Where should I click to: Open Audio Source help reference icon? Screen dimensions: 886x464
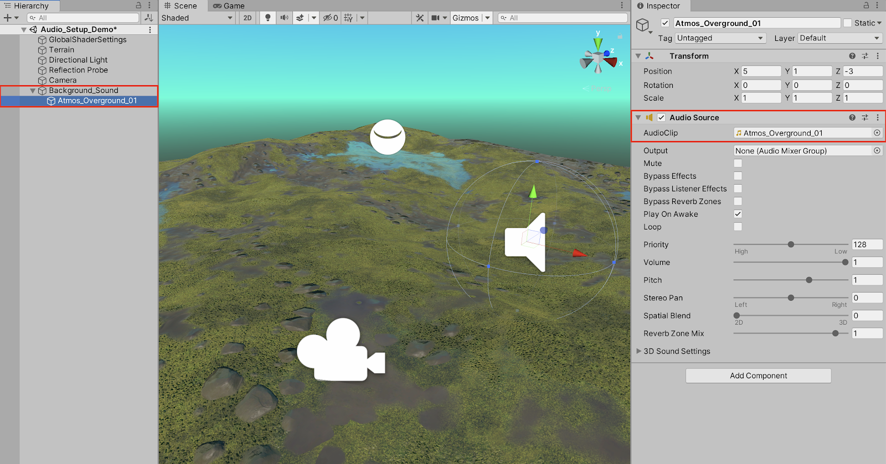852,117
